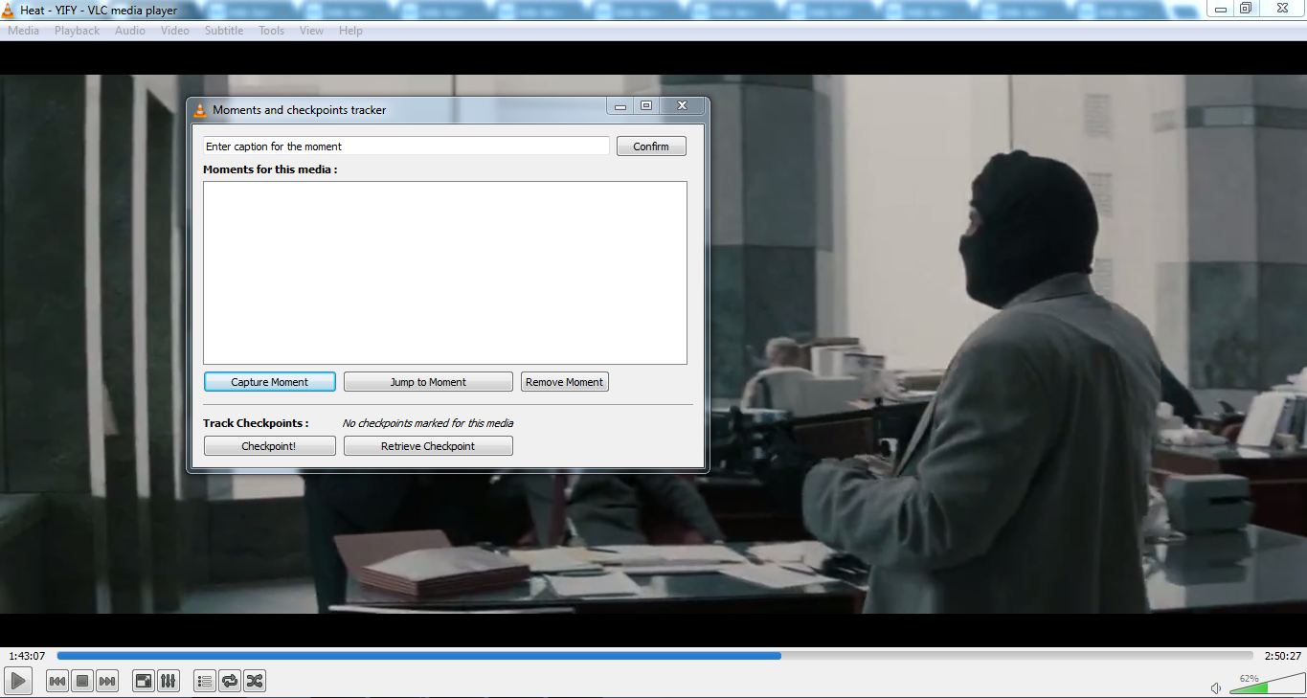Skip to previous media track

click(x=57, y=681)
